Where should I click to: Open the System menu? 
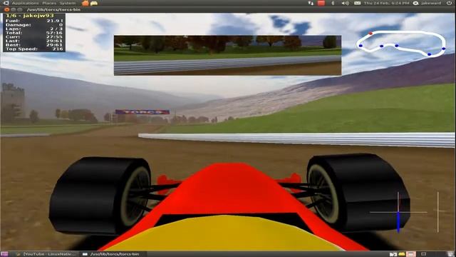(x=68, y=3)
